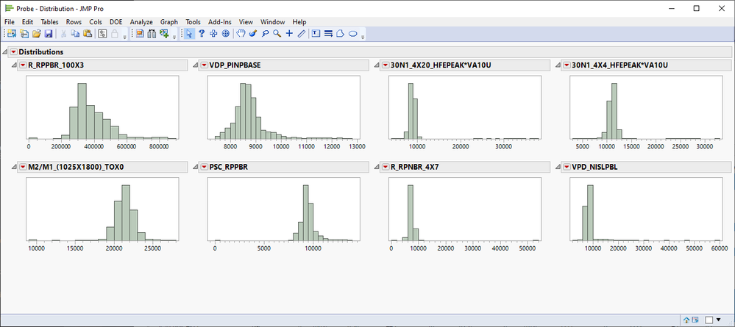735x327 pixels.
Task: Select the Crosshairs tool
Action: tap(289, 33)
